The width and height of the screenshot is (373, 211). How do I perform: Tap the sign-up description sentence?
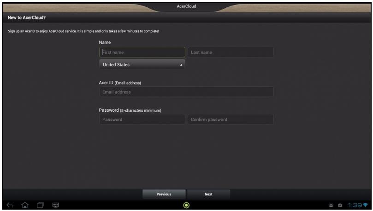click(x=83, y=31)
